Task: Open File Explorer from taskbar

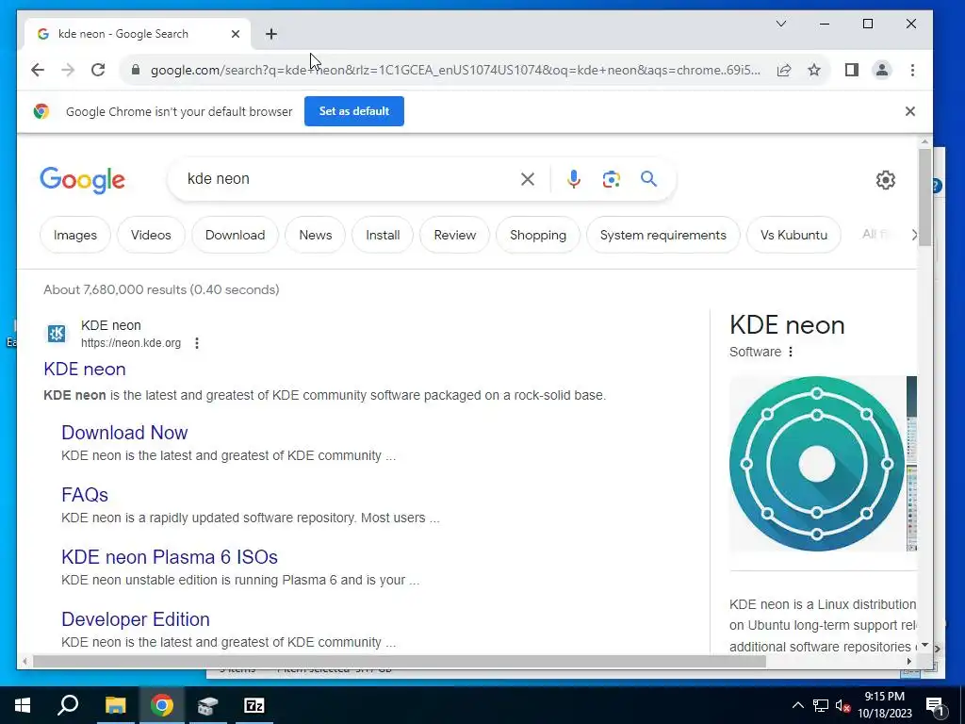Action: [115, 705]
